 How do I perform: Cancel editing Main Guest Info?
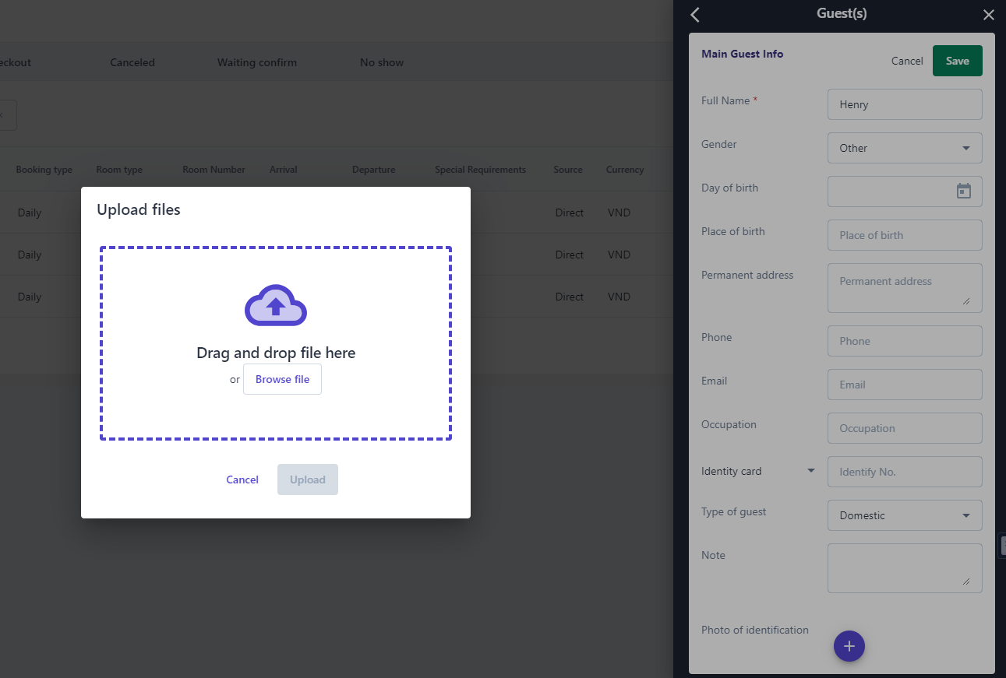907,61
